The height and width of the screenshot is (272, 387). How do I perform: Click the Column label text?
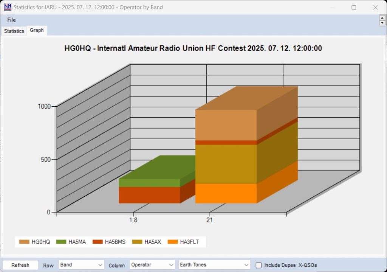coord(116,266)
